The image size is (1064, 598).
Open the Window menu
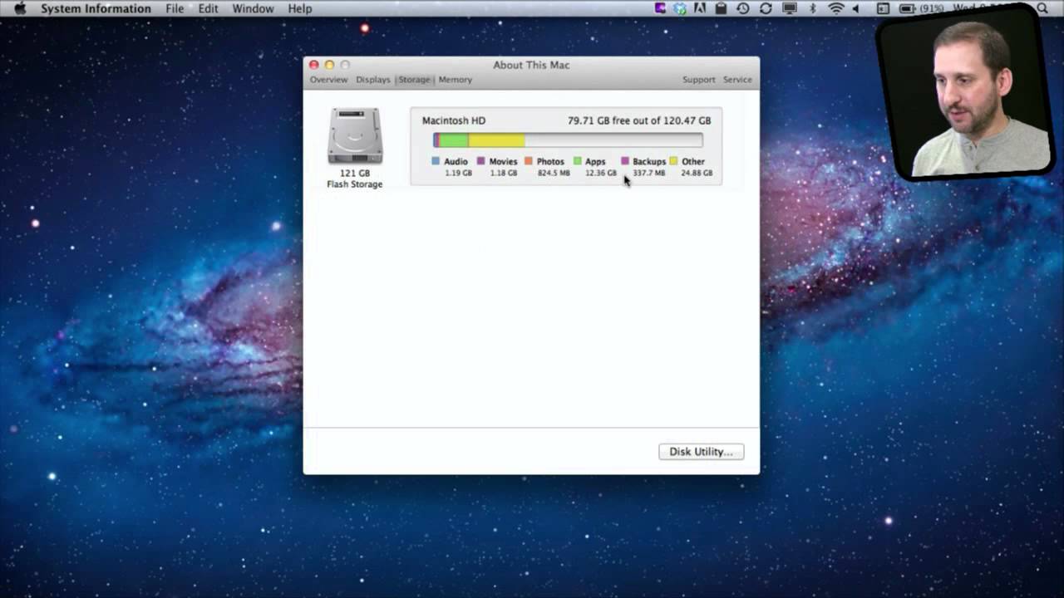tap(253, 8)
